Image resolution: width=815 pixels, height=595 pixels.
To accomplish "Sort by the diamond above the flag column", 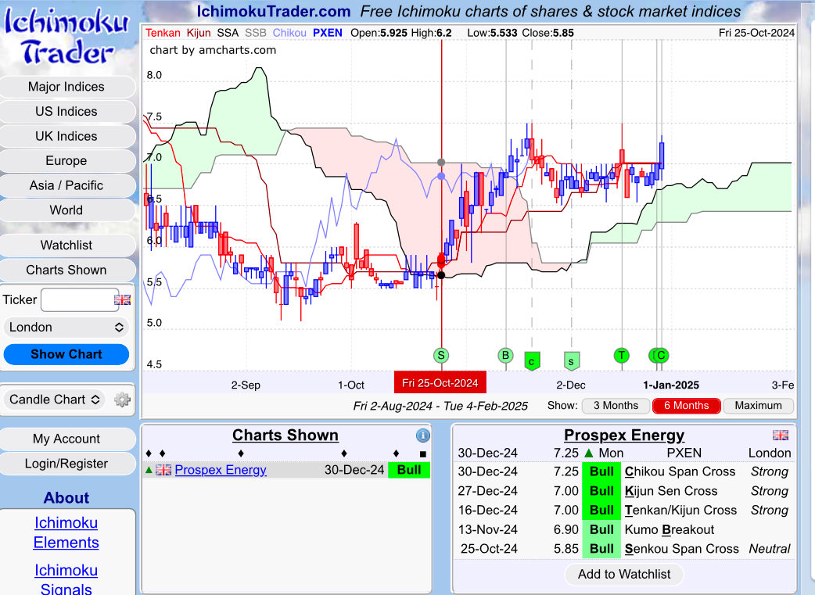I will [x=163, y=453].
